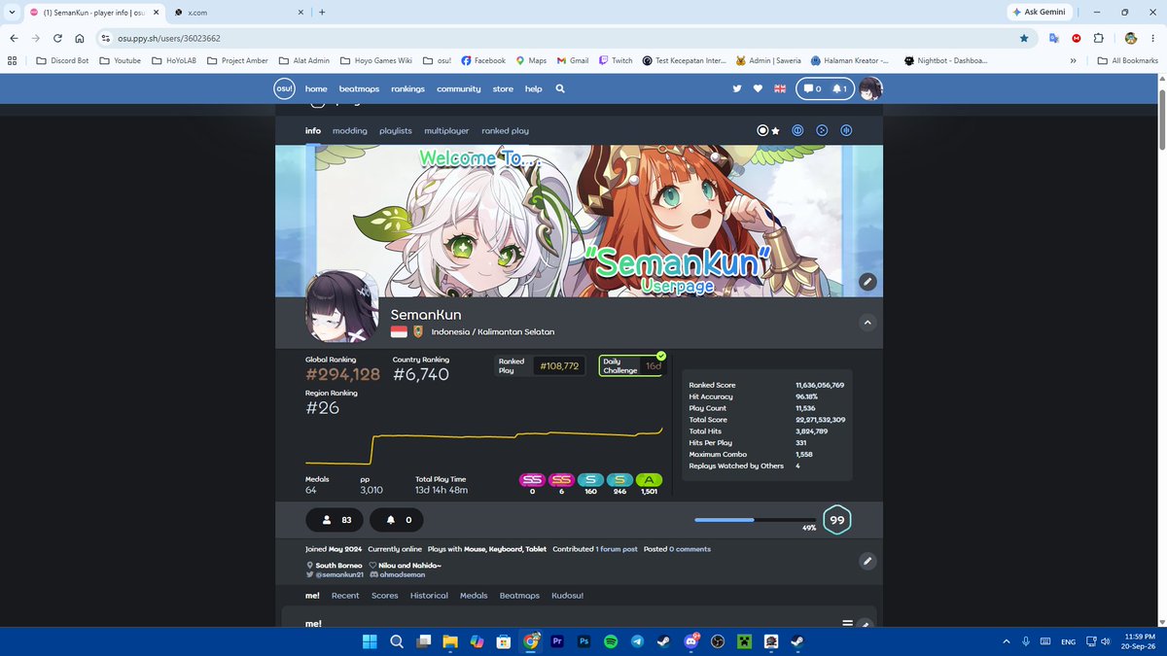
Task: Click the rank history line graph
Action: pos(484,445)
